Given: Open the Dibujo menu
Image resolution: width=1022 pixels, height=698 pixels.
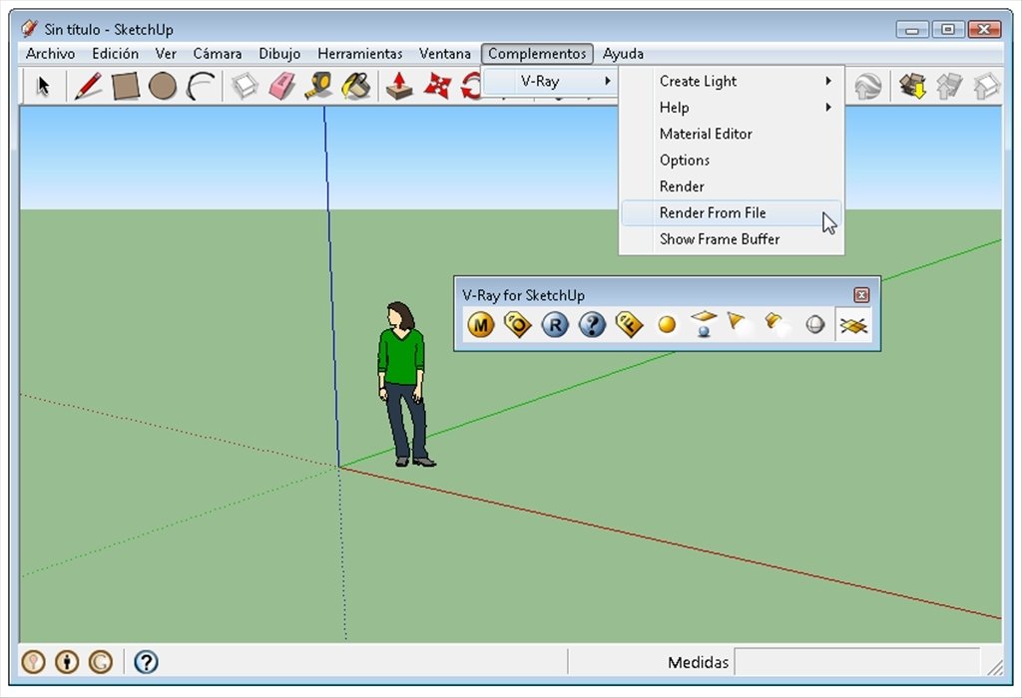Looking at the screenshot, I should tap(279, 54).
